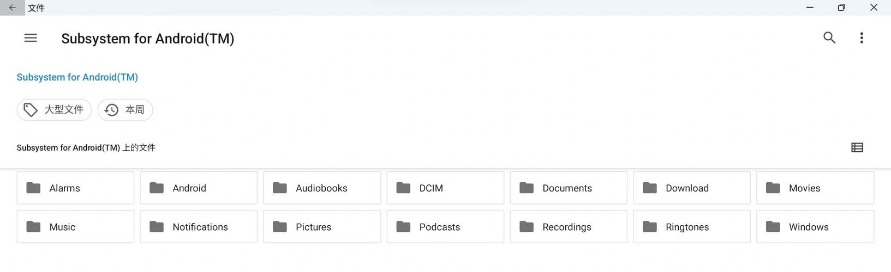Viewport: 891px width, 272px height.
Task: Open the DCIM folder
Action: [x=445, y=188]
